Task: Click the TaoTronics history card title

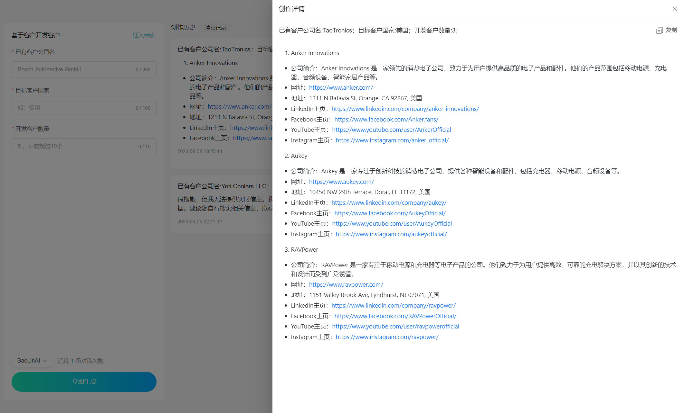Action: click(225, 49)
